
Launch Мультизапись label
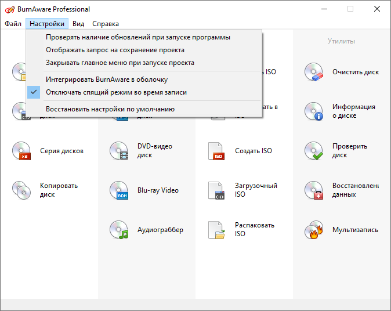click(355, 229)
